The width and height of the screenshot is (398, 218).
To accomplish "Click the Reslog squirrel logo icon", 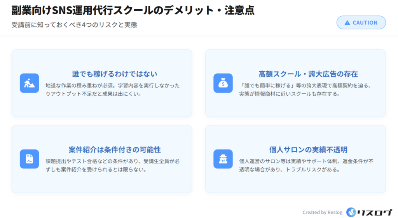I will (351, 212).
